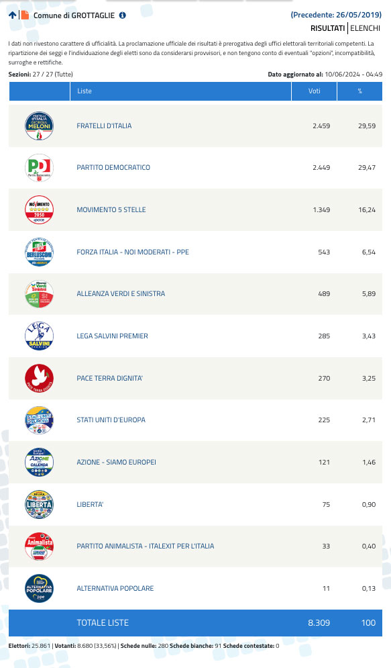391x668 pixels.
Task: Click the Pace Terra Dignita dove logo
Action: click(x=39, y=378)
